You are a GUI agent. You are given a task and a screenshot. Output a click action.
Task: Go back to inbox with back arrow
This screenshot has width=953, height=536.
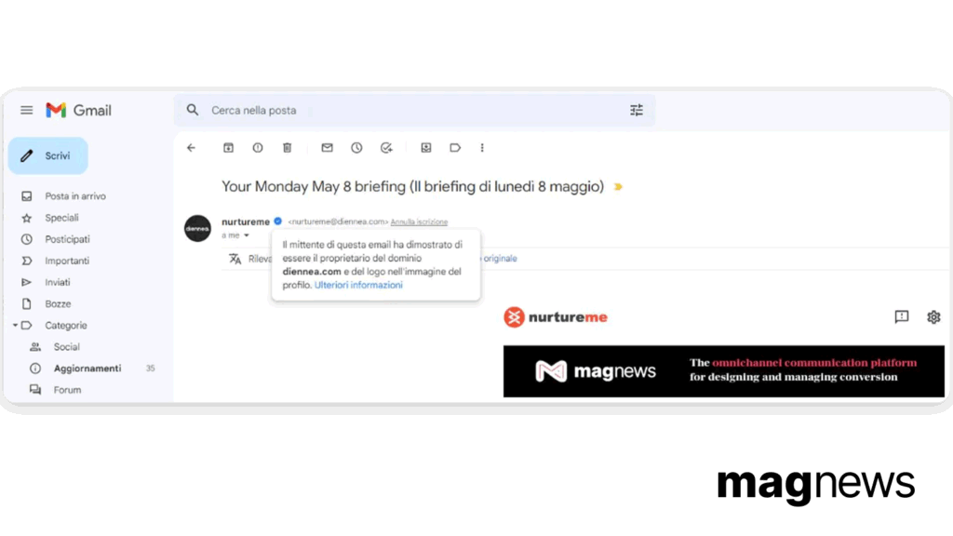[x=192, y=148]
